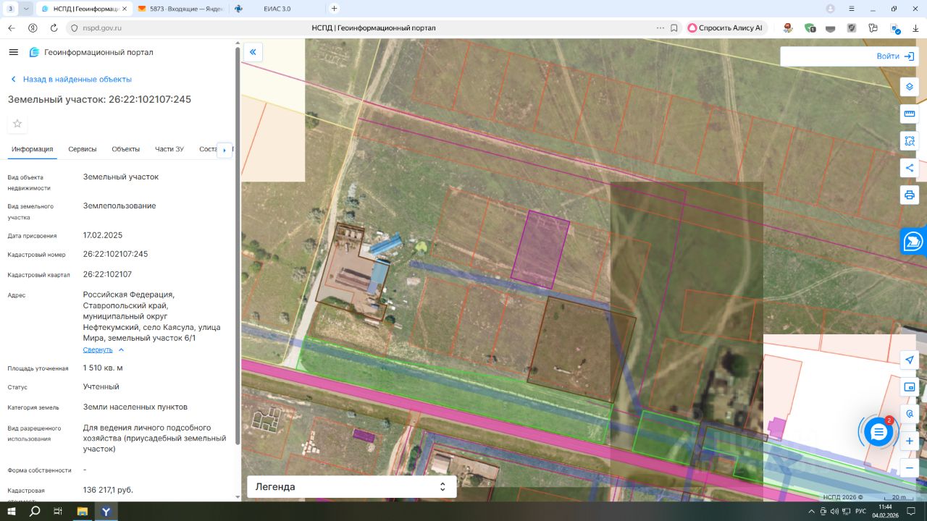Zoom in the map with plus button

tap(910, 441)
